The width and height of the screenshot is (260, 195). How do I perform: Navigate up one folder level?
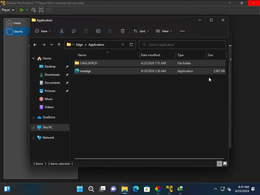[59, 45]
